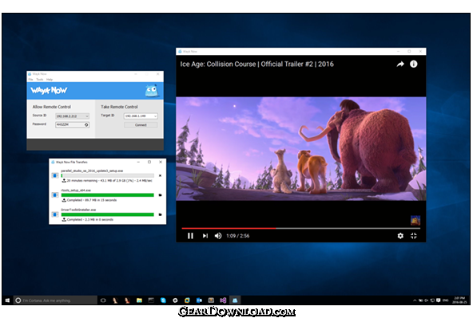Open the Tools menu in Wayk Now

pos(39,80)
